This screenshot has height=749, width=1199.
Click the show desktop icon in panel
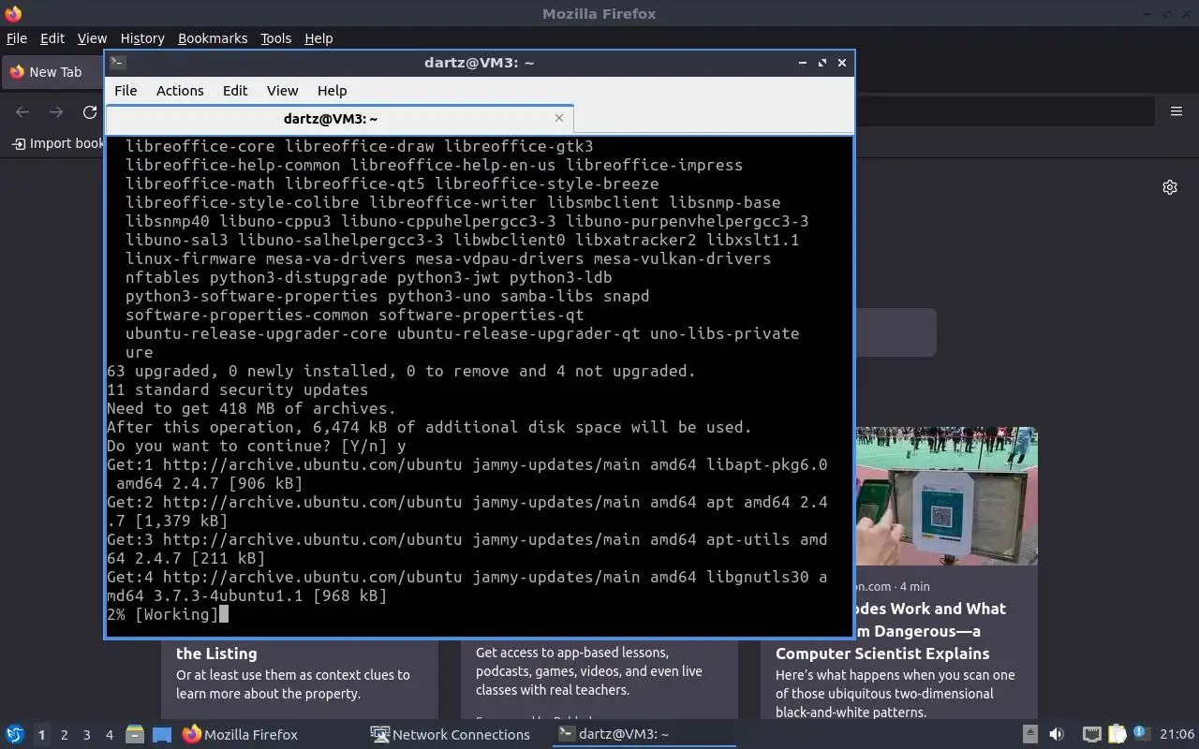pos(162,735)
